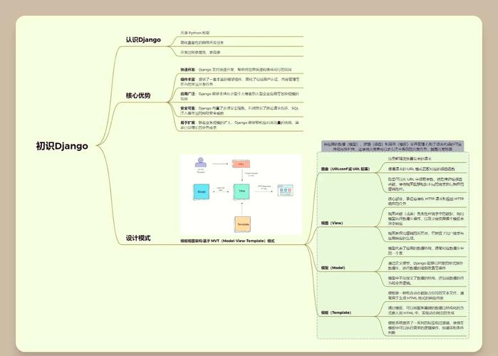
Task: Select the root node 初识Django
Action: (x=62, y=146)
